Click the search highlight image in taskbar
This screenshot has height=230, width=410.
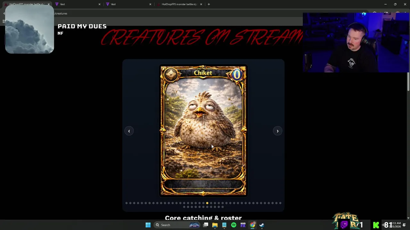point(194,225)
